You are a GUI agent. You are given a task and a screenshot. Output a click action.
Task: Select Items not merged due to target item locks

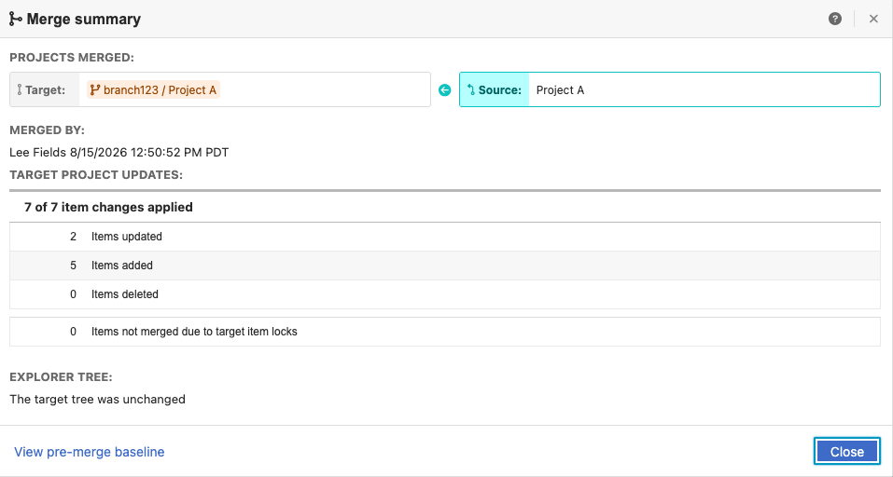coord(445,332)
